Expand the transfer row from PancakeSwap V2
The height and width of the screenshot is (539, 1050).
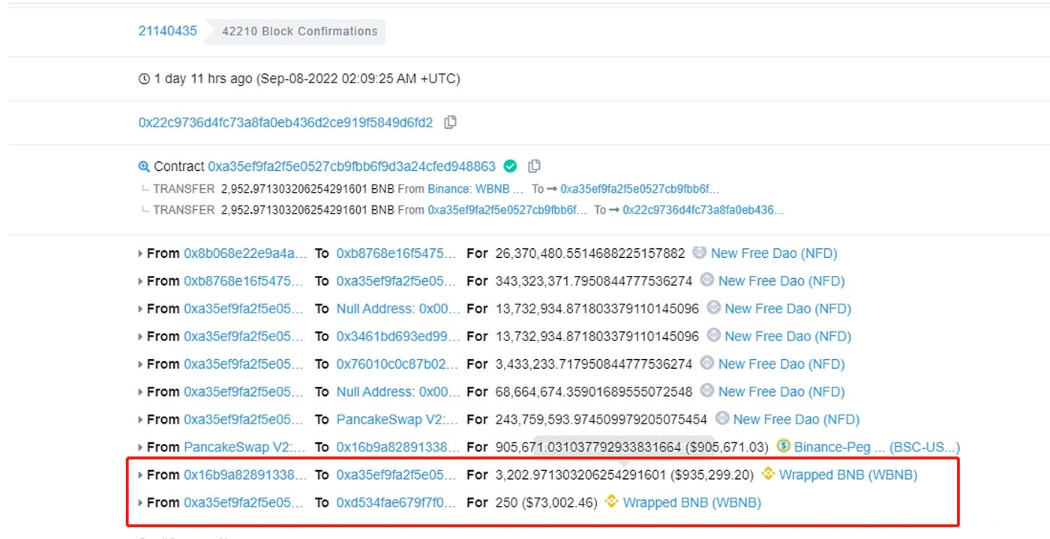[140, 448]
